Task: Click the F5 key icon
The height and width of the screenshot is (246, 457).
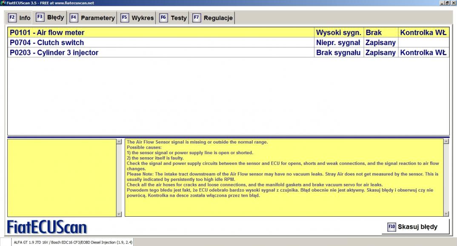Action: [124, 17]
